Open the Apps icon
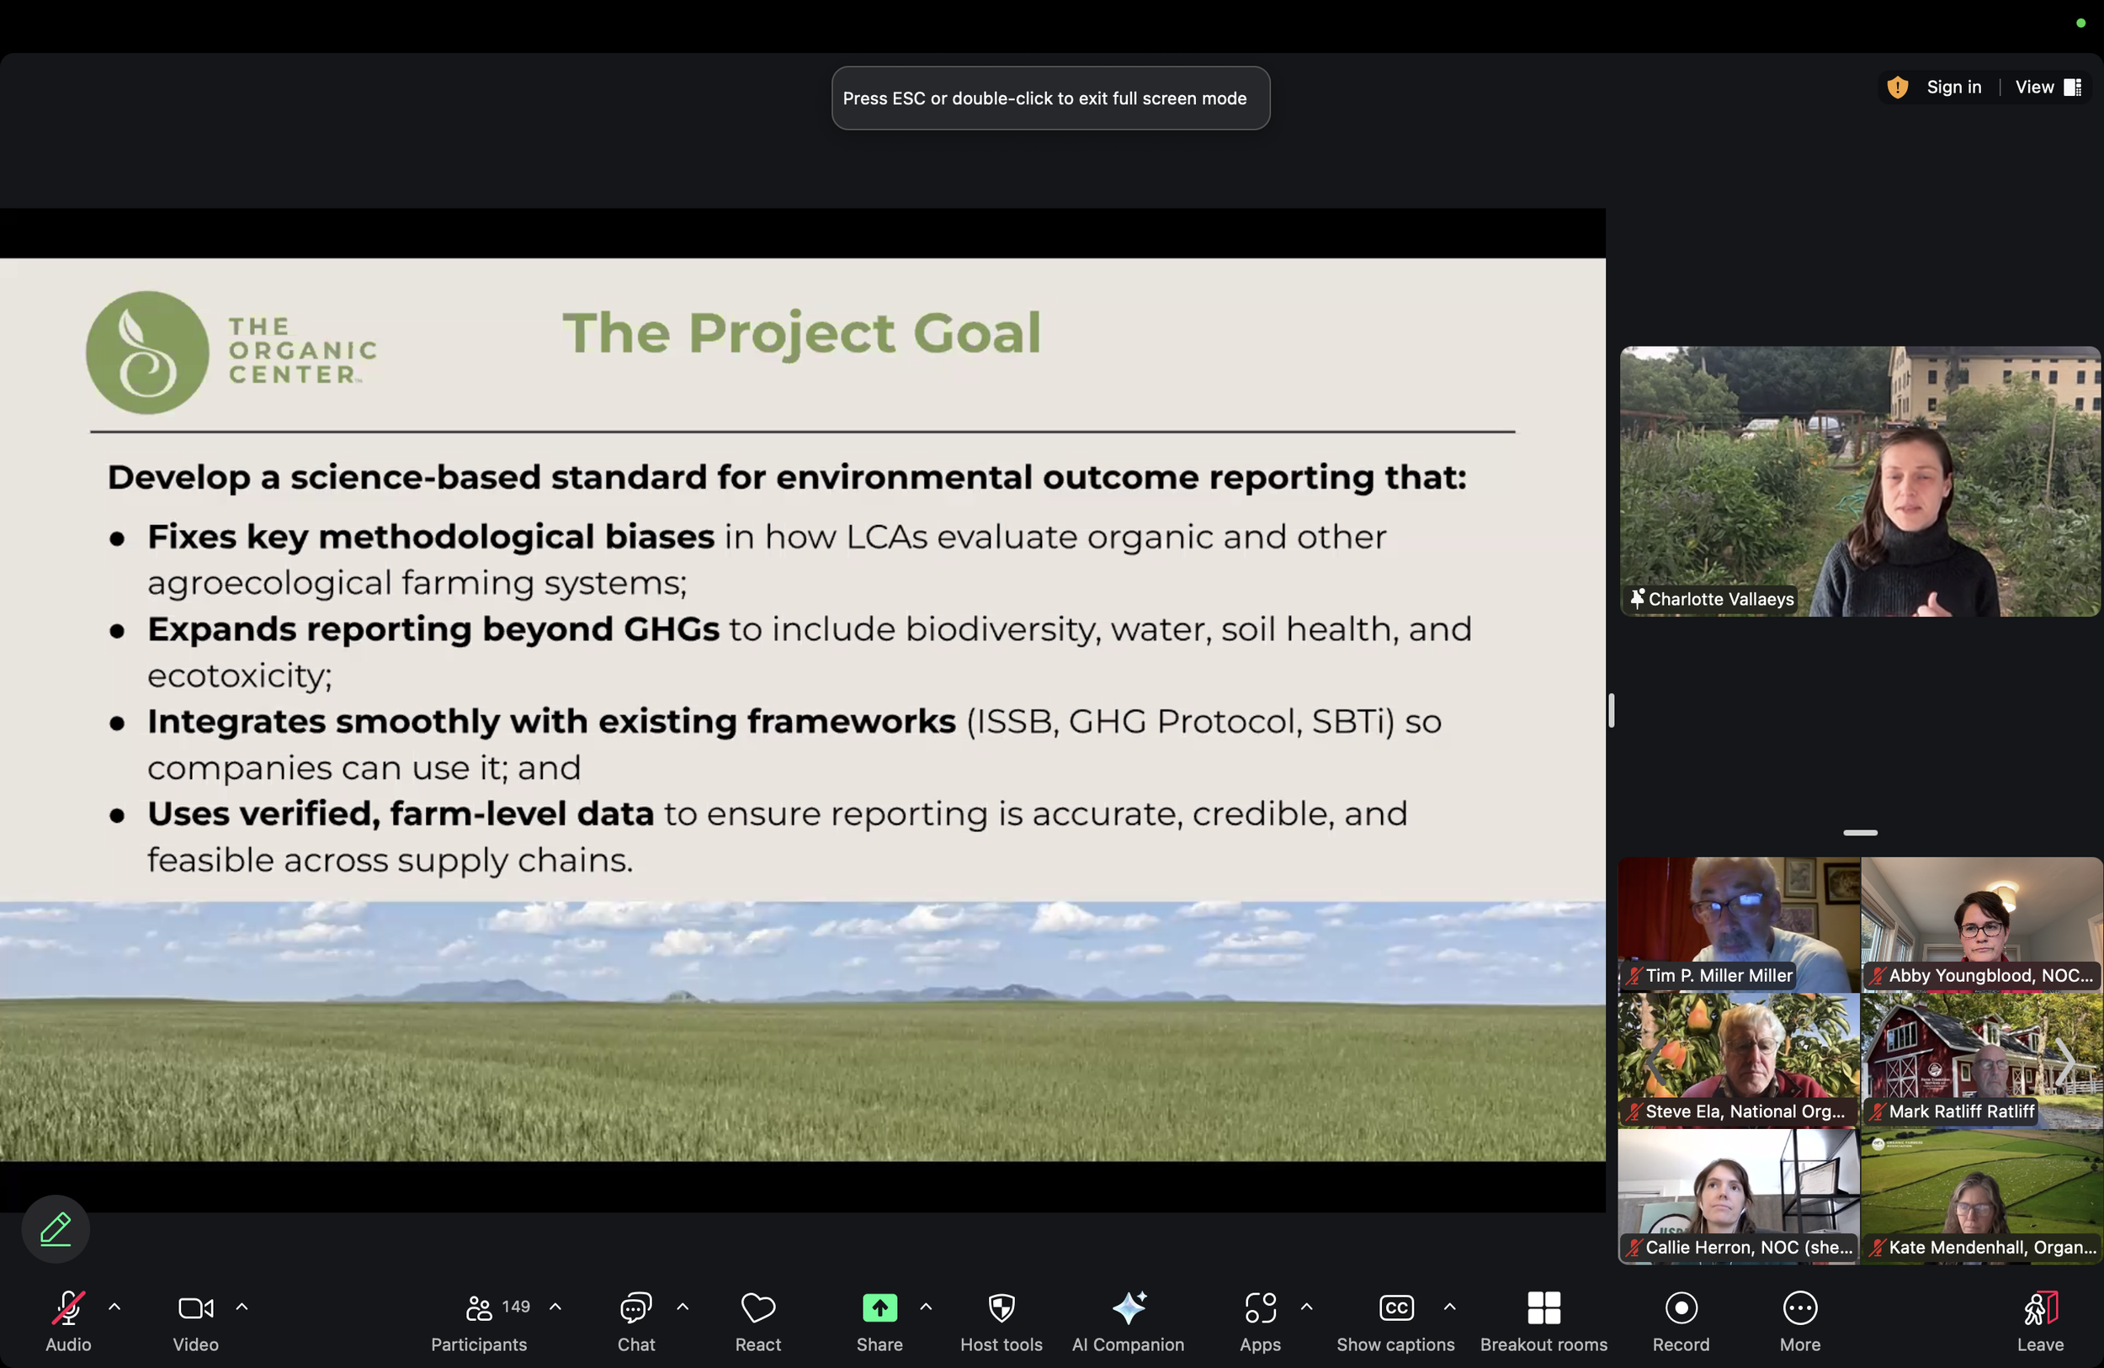Screen dimensions: 2104x1368 coord(1260,1308)
